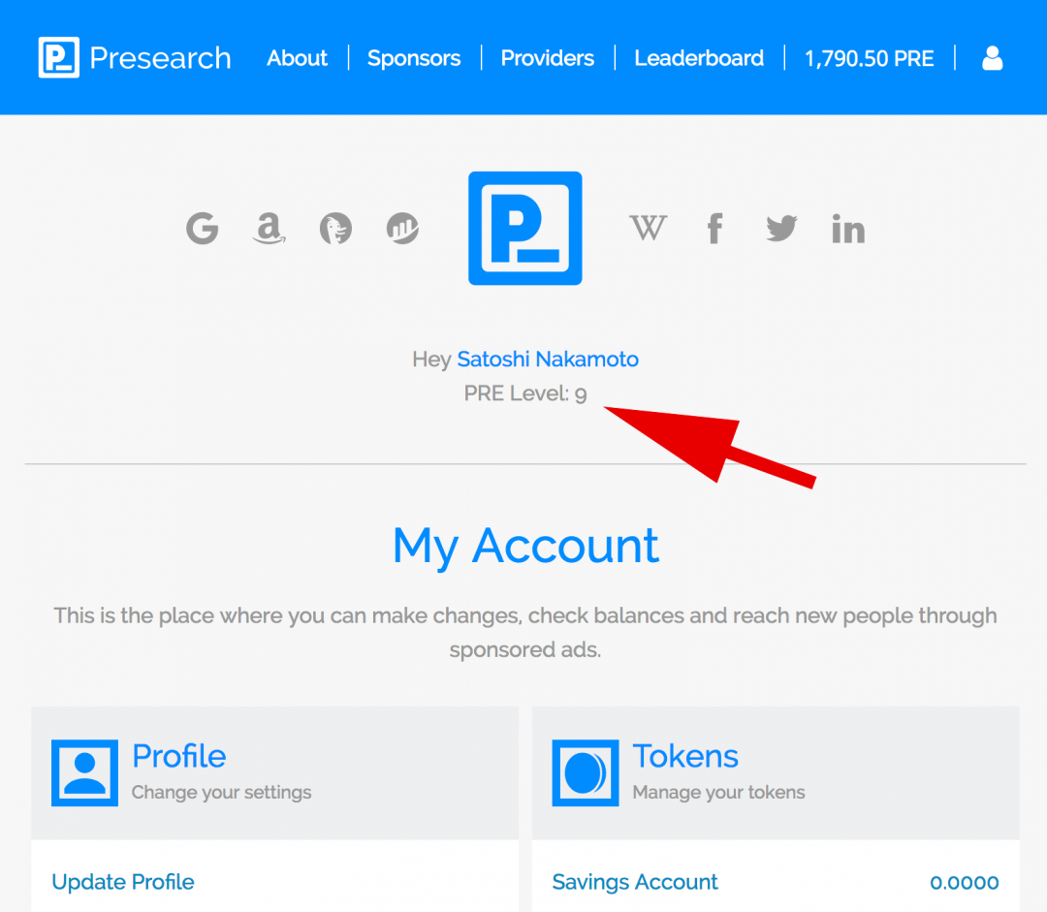Open the Update Profile link
This screenshot has height=912, width=1047.
pyautogui.click(x=123, y=882)
